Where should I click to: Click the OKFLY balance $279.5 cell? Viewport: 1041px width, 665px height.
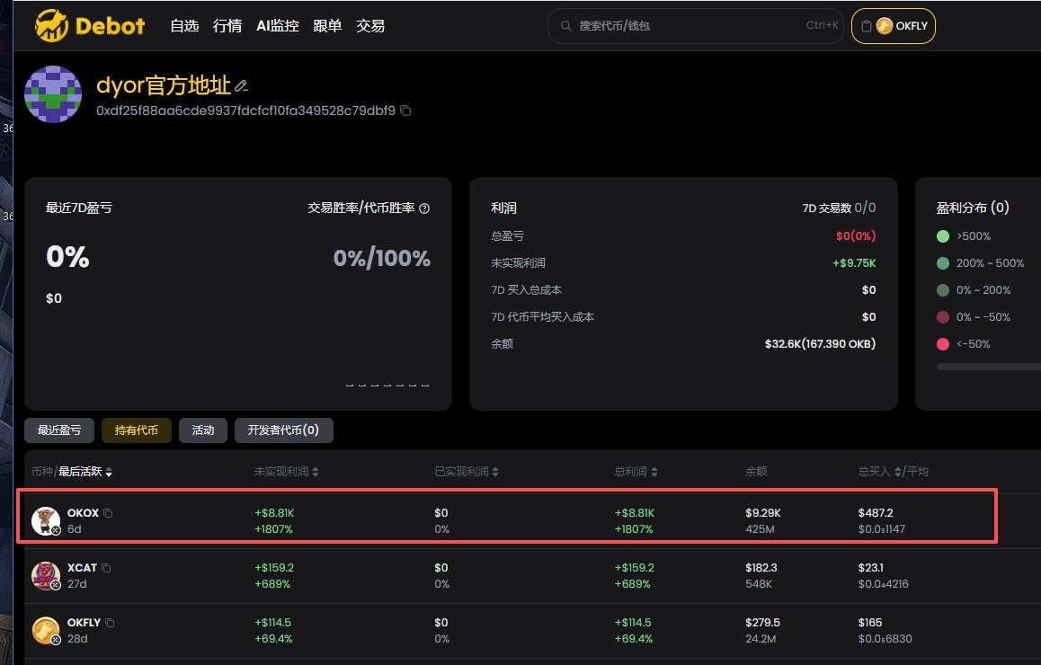click(762, 623)
